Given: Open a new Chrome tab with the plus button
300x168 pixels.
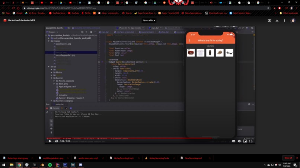Looking at the screenshot, I should coord(268,3).
